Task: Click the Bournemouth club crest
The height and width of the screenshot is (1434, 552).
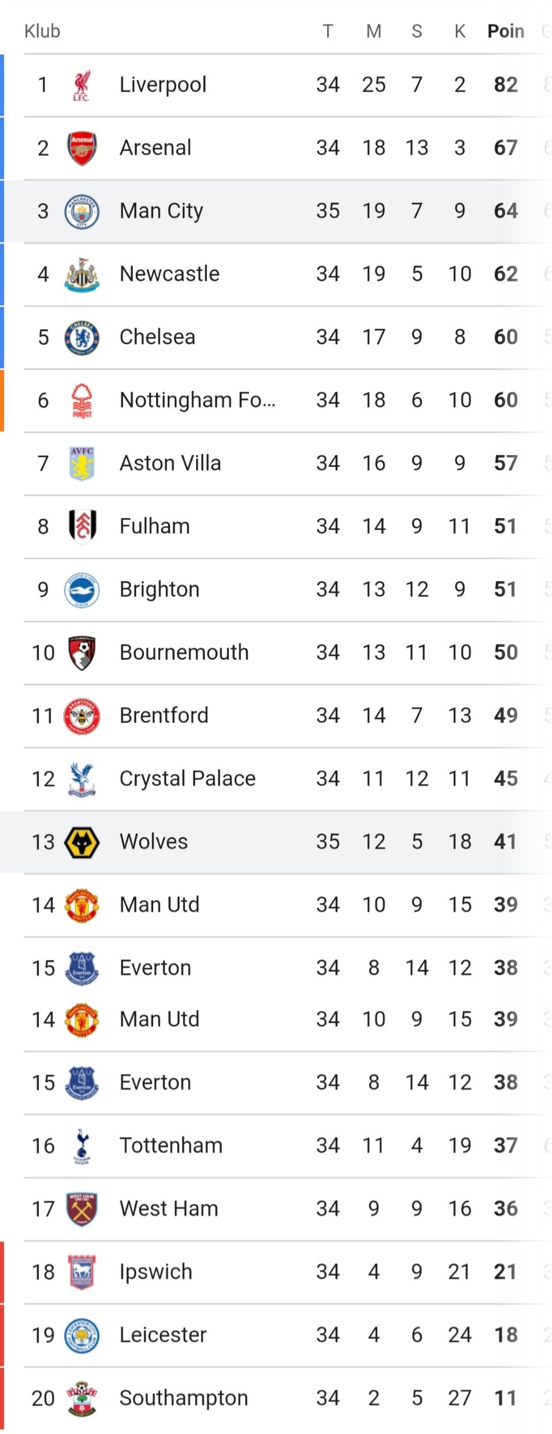Action: (x=82, y=653)
